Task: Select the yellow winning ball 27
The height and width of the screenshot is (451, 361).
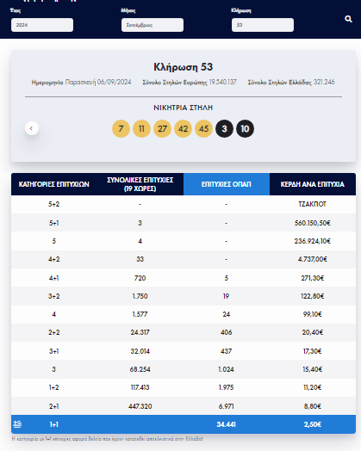Action: (x=162, y=128)
